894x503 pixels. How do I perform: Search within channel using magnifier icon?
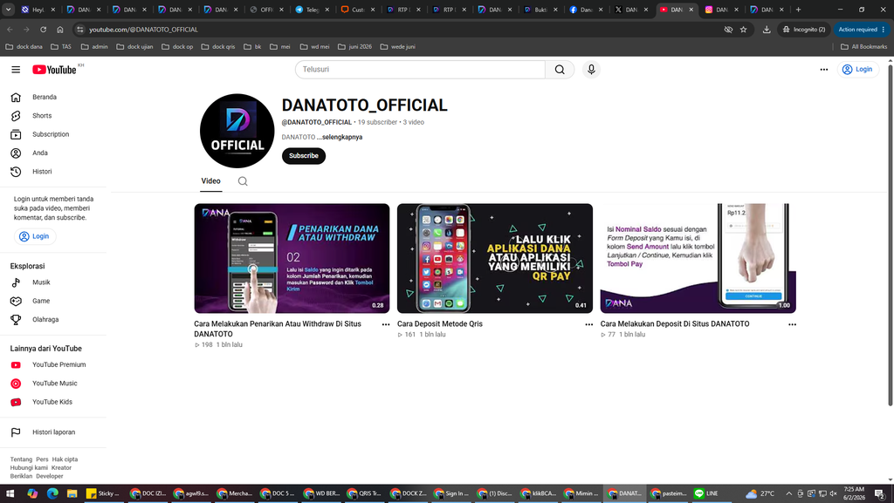(243, 181)
